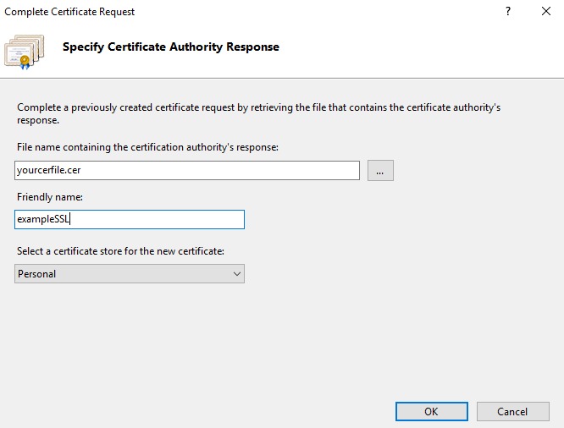Screen dimensions: 564x428
Task: Click the 'Specify Certificate Authority Response' heading
Action: pyautogui.click(x=171, y=47)
